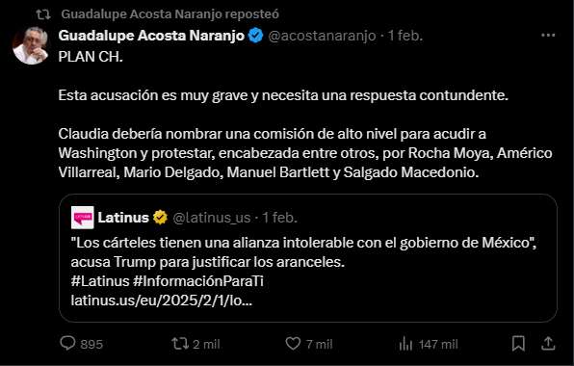Bookmark this post
This screenshot has width=574, height=366.
click(x=518, y=343)
